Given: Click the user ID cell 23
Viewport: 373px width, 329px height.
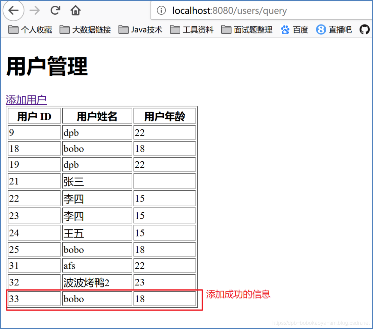Looking at the screenshot, I should (34, 216).
